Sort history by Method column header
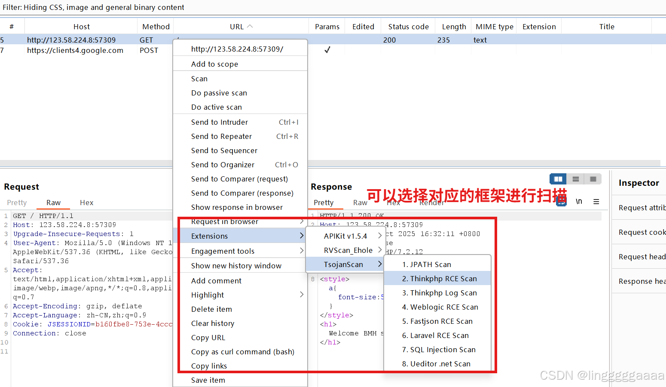The image size is (666, 387). coord(156,27)
